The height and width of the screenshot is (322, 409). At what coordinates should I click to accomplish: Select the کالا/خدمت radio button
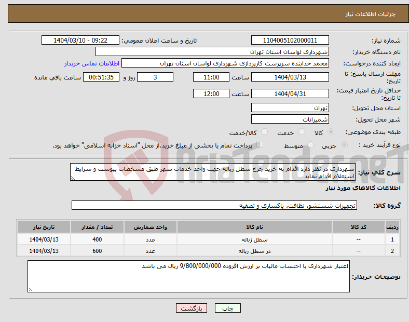[265, 132]
